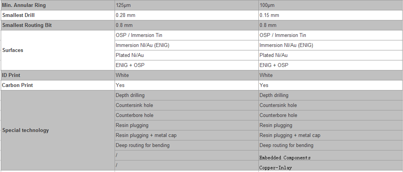The height and width of the screenshot is (172, 403).
Task: Select the Copper-Inlay cell
Action: tap(330, 165)
